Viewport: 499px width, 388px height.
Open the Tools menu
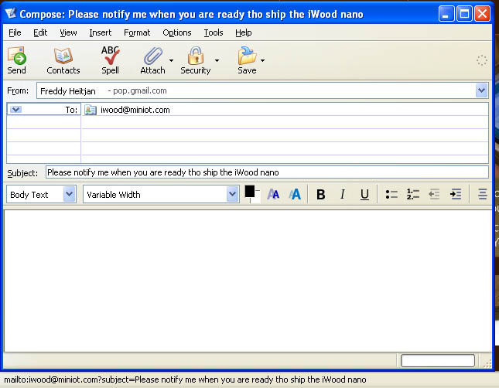pyautogui.click(x=214, y=32)
